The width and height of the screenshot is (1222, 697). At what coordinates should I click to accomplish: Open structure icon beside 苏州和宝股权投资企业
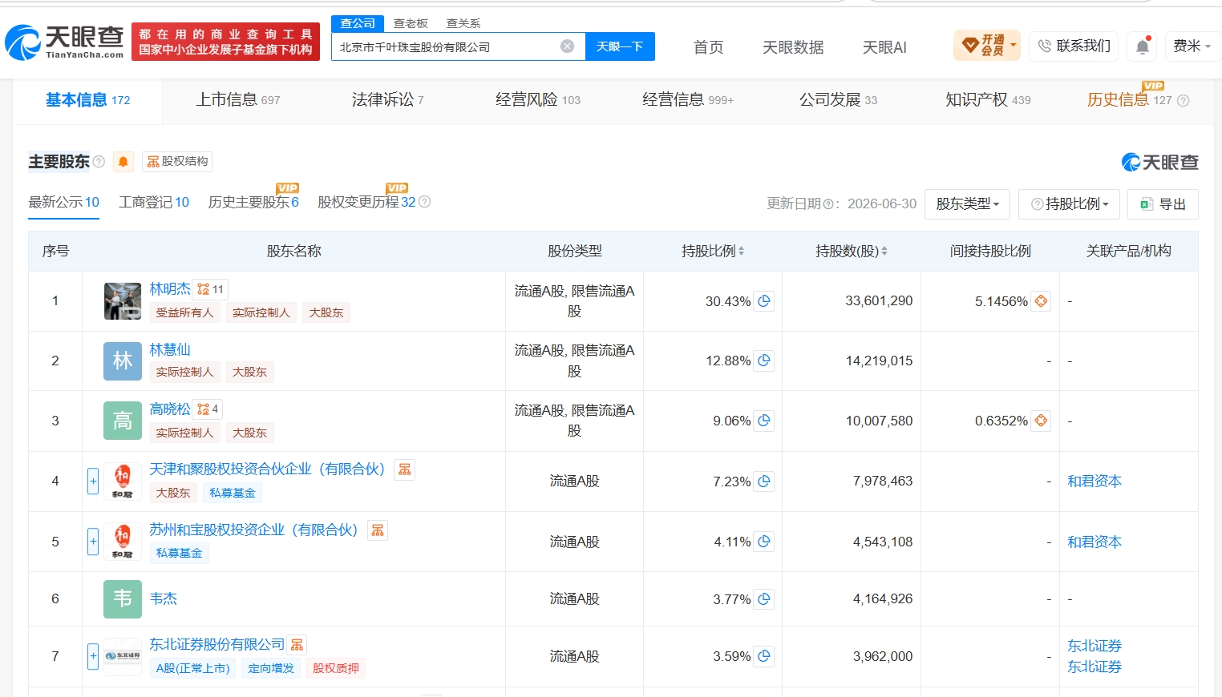pos(378,530)
